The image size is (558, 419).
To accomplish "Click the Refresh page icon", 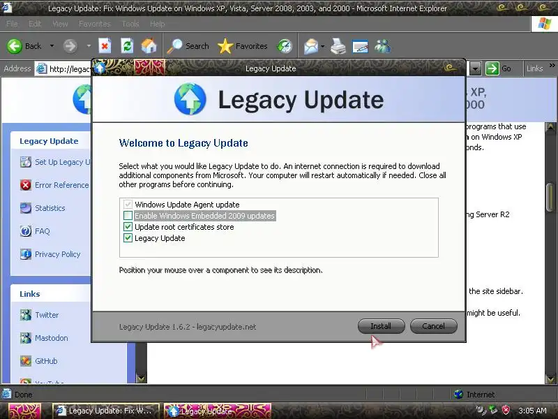I will click(127, 46).
